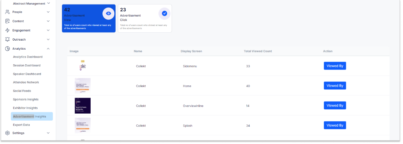Image resolution: width=403 pixels, height=144 pixels.
Task: Click the Settings gear icon
Action: 8,133
